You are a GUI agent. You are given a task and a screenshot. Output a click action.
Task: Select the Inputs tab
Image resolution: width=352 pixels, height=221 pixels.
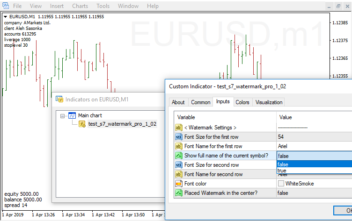pyautogui.click(x=223, y=101)
